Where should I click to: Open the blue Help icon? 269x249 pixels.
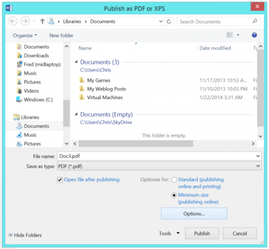tap(254, 35)
